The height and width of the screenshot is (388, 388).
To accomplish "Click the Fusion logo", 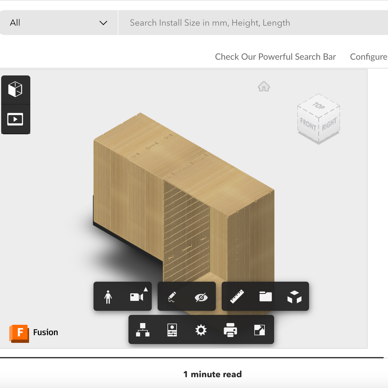I will click(x=34, y=333).
